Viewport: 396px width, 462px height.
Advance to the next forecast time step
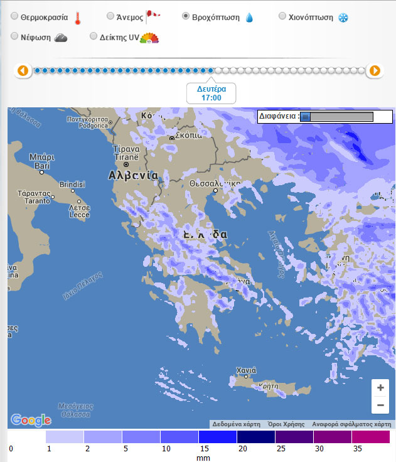(374, 70)
